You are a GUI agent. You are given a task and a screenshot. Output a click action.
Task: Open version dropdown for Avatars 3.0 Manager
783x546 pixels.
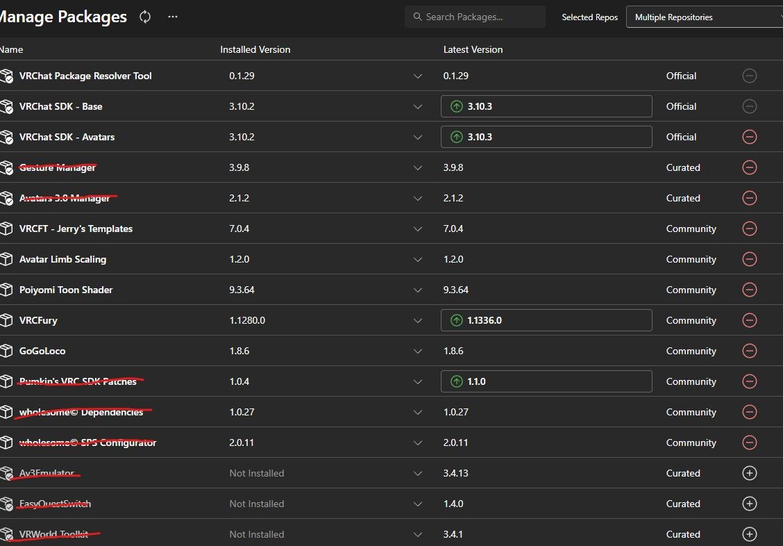417,198
